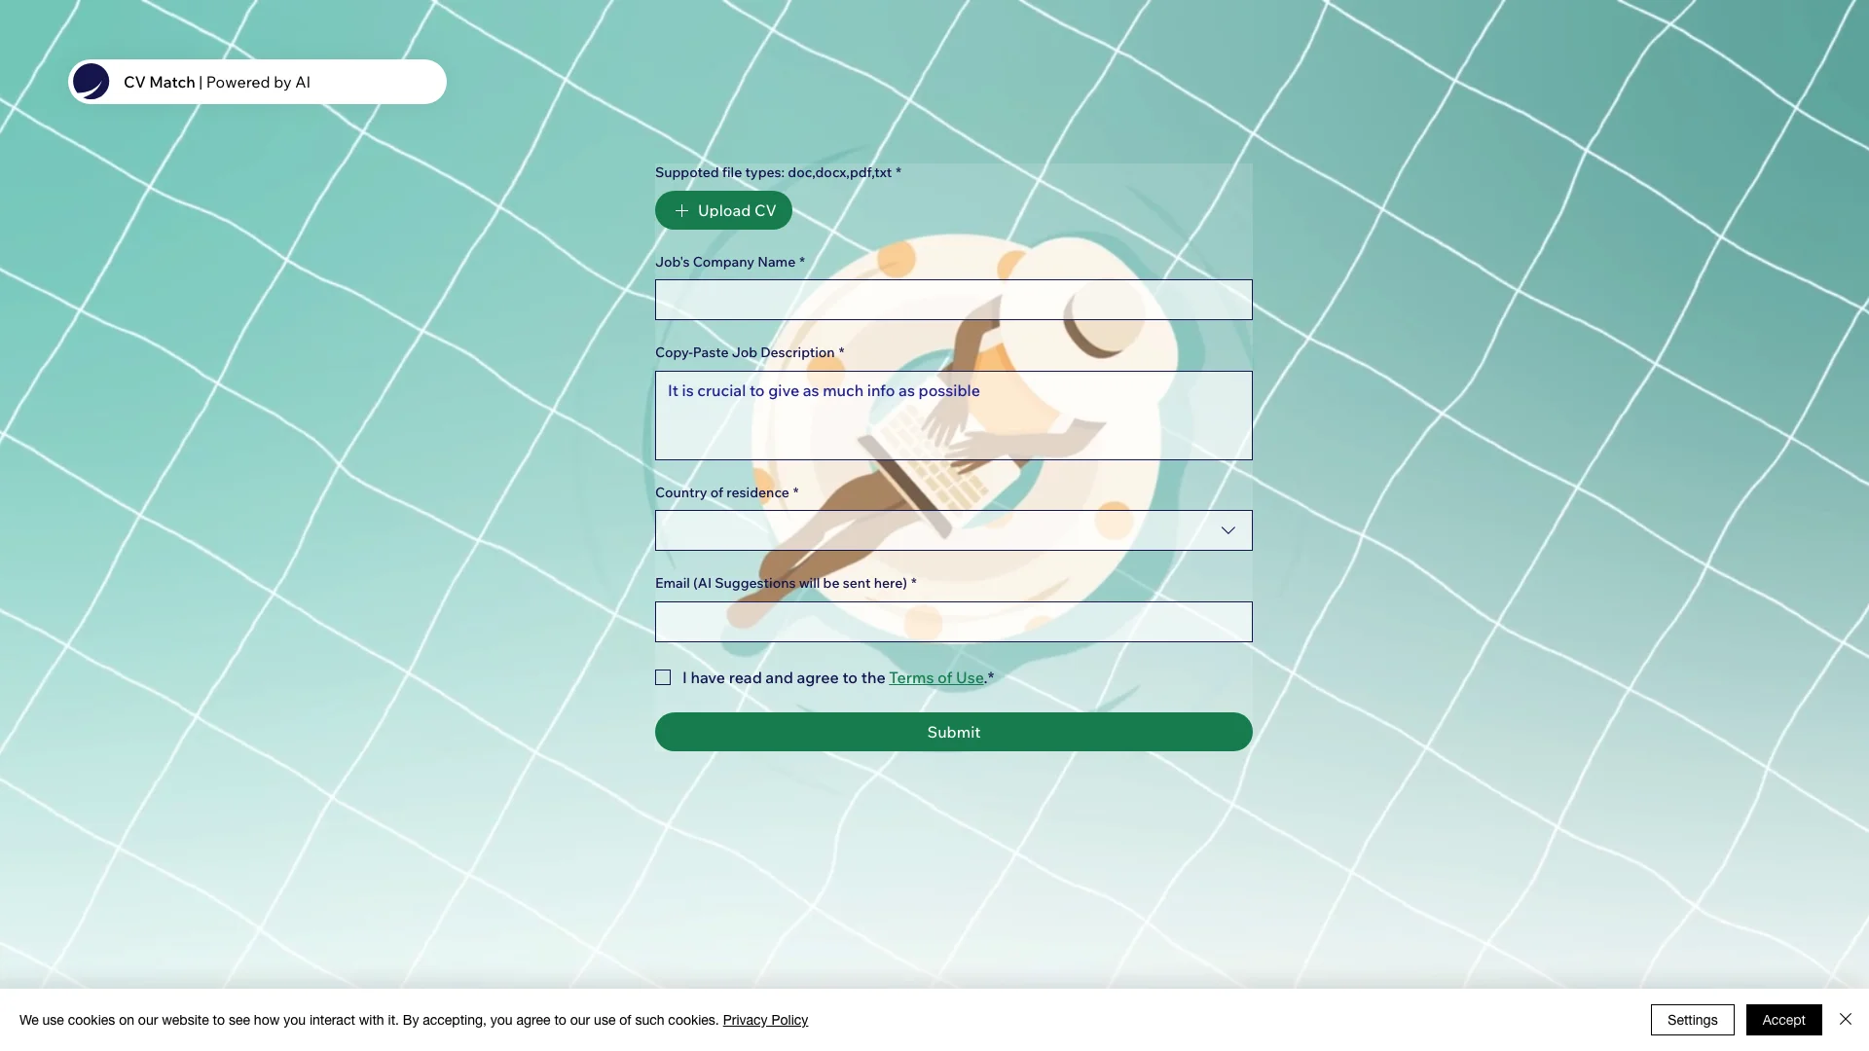Click the Accept button in cookie banner
Image resolution: width=1869 pixels, height=1051 pixels.
(1783, 1019)
